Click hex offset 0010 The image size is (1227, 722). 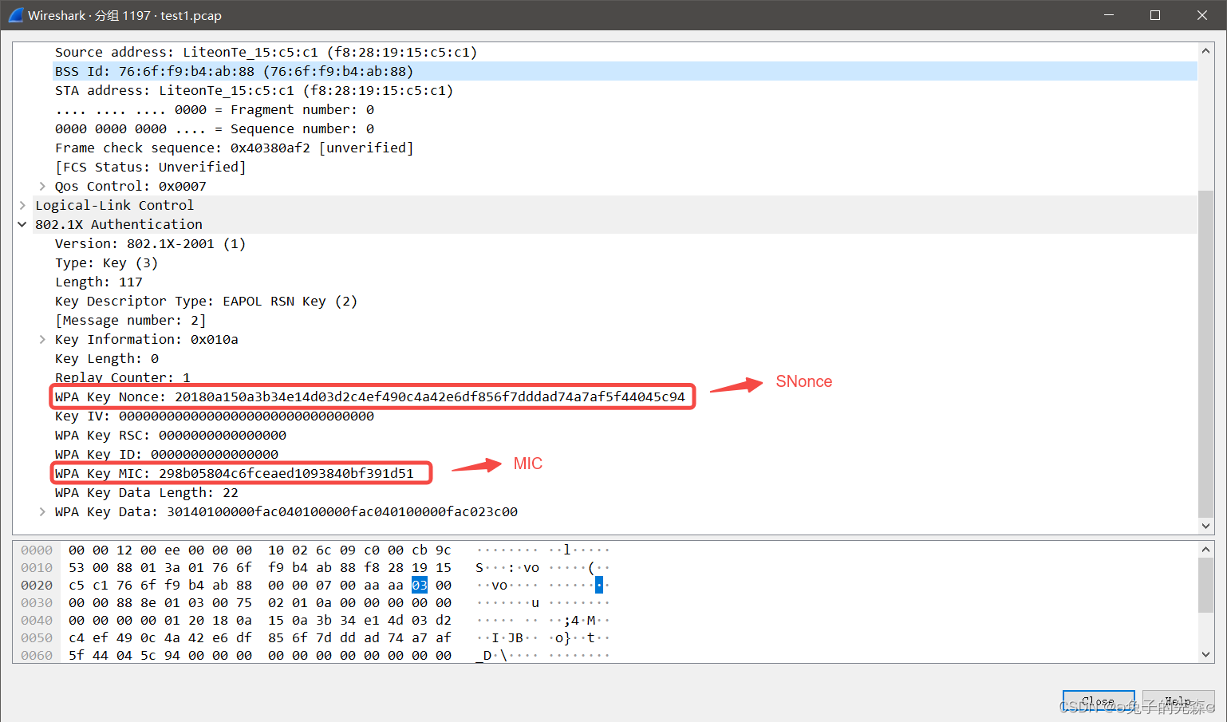coord(37,567)
